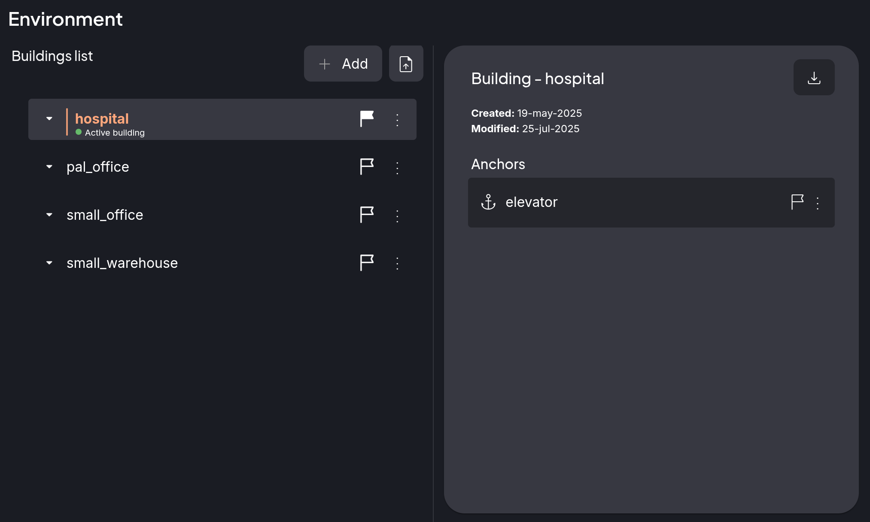Toggle the flag on the elevator anchor
Viewport: 870px width, 522px height.
click(x=797, y=202)
